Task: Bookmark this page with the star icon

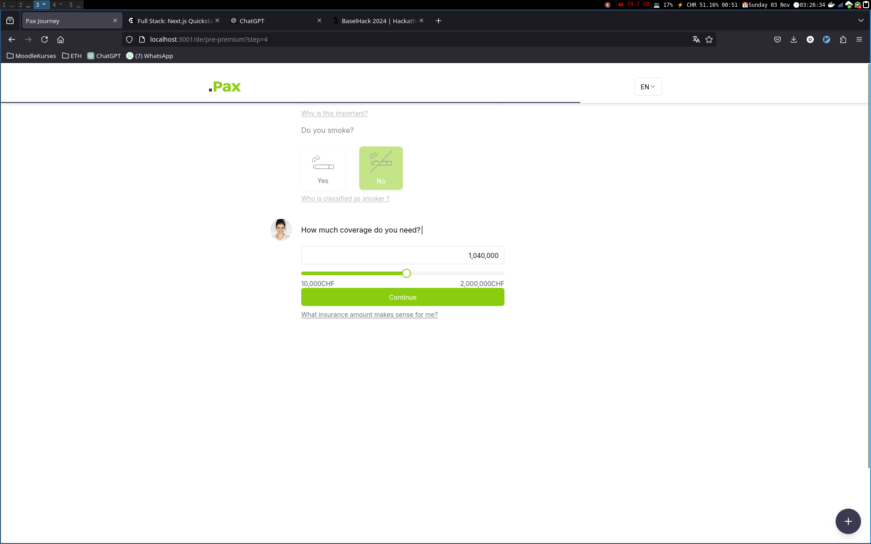Action: click(709, 39)
